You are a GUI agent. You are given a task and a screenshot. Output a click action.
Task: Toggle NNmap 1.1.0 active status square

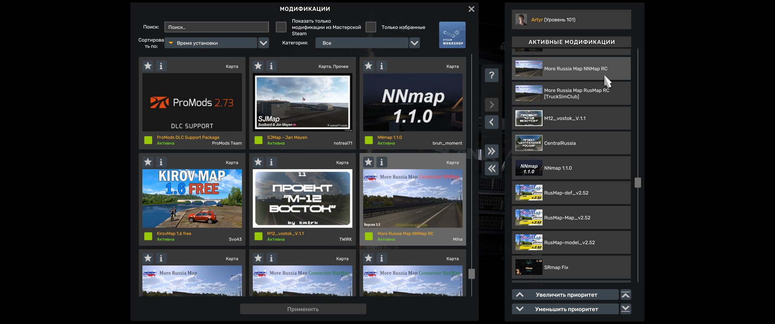click(x=369, y=140)
